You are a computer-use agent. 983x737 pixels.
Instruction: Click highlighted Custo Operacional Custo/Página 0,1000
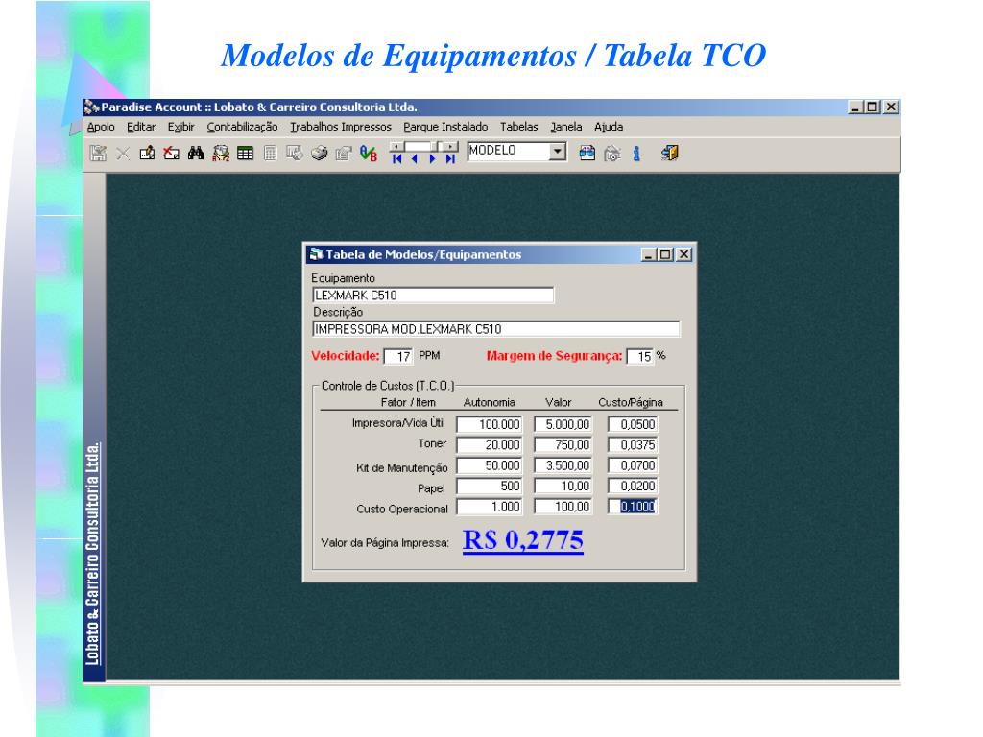[633, 507]
